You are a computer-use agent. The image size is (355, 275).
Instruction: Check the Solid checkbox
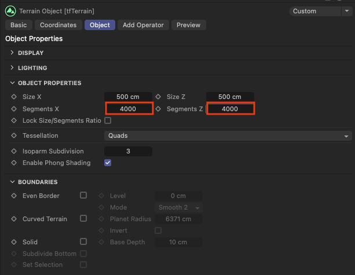click(83, 241)
